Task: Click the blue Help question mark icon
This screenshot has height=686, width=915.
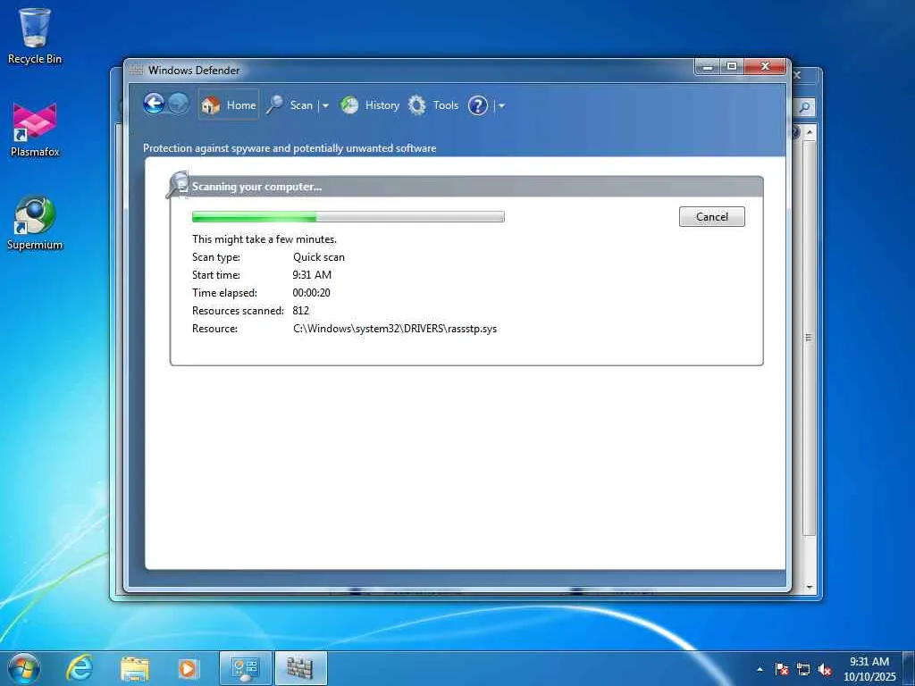Action: click(478, 105)
